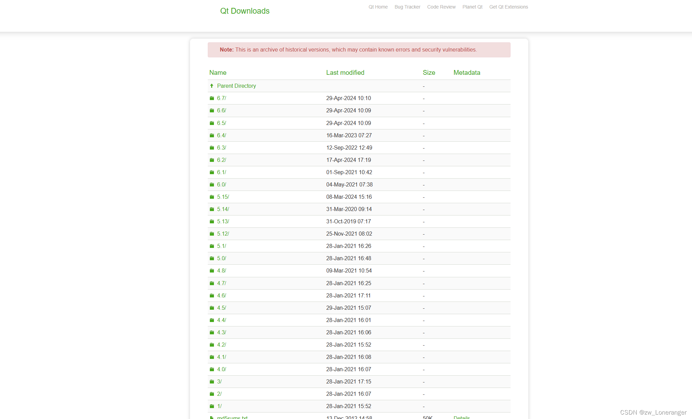692x419 pixels.
Task: Sort the listing by Size header
Action: [429, 72]
